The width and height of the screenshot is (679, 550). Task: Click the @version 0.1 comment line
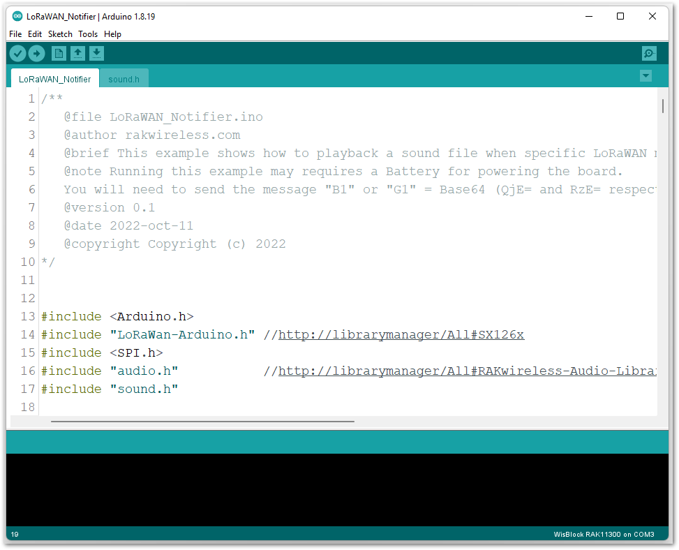pyautogui.click(x=109, y=208)
